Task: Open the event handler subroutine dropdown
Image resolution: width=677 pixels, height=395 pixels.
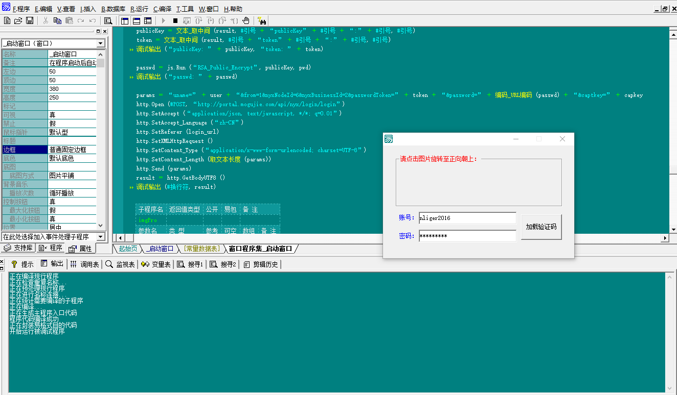Action: [x=100, y=237]
